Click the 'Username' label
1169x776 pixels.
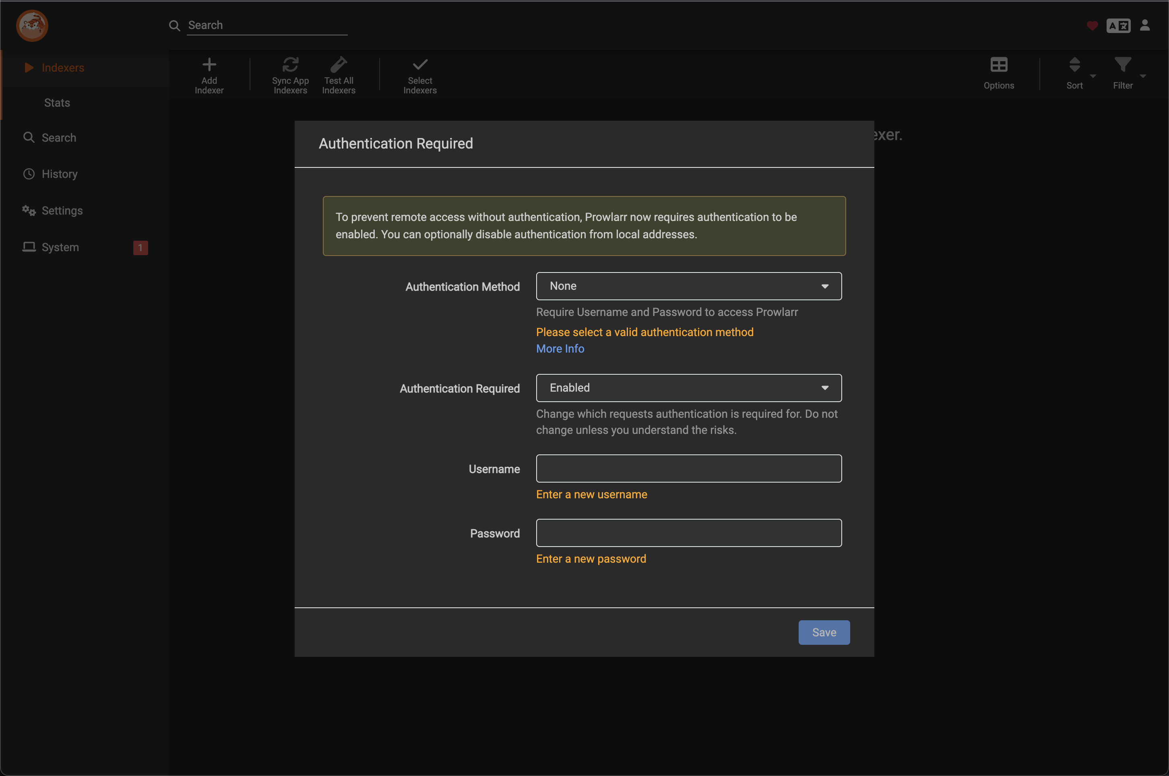494,469
